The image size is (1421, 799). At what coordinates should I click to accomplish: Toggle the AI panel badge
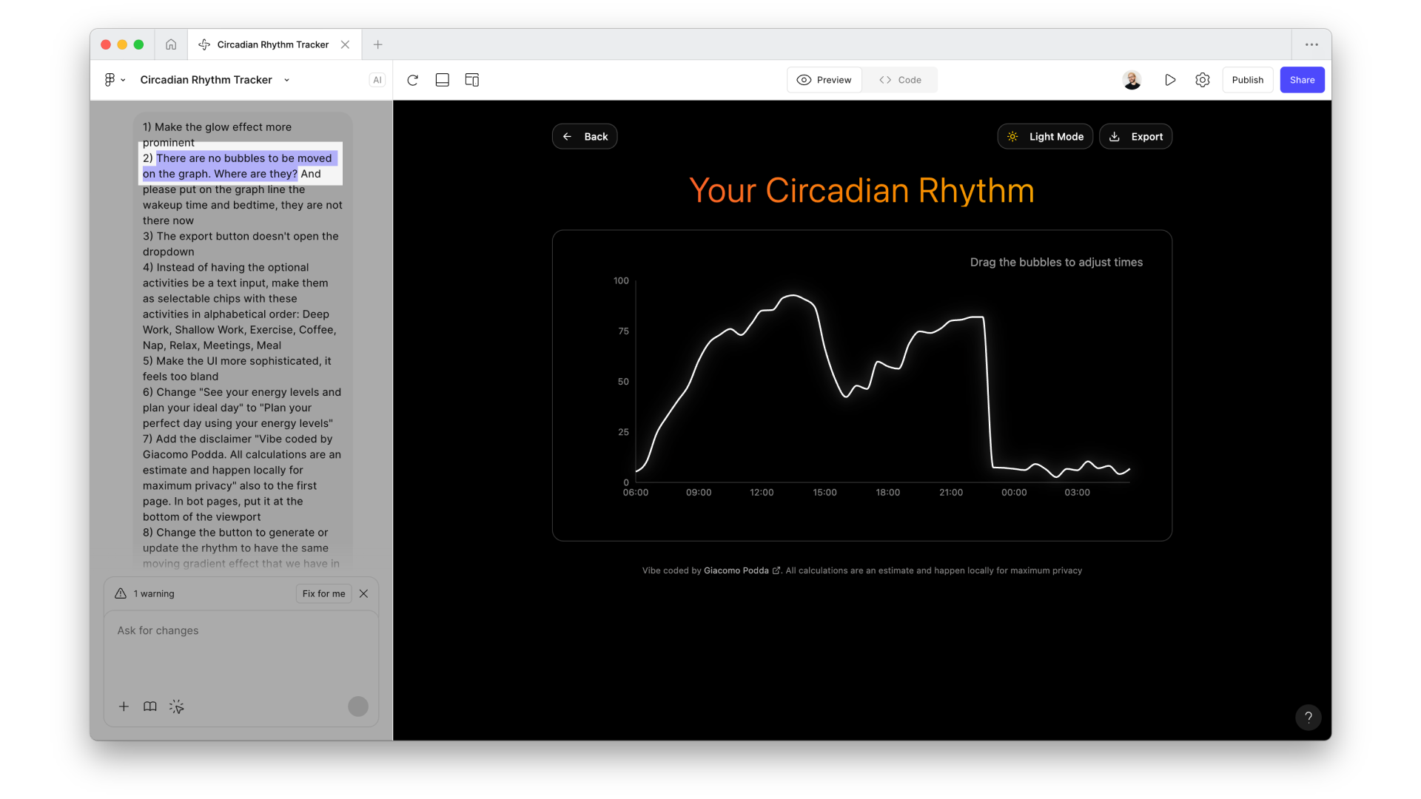click(x=377, y=80)
